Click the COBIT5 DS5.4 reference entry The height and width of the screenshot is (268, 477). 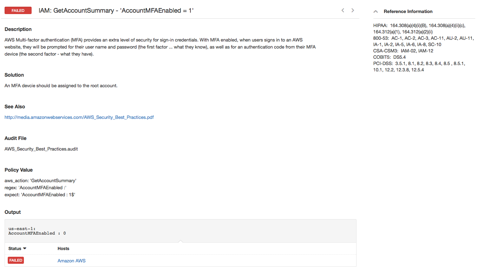pyautogui.click(x=390, y=57)
